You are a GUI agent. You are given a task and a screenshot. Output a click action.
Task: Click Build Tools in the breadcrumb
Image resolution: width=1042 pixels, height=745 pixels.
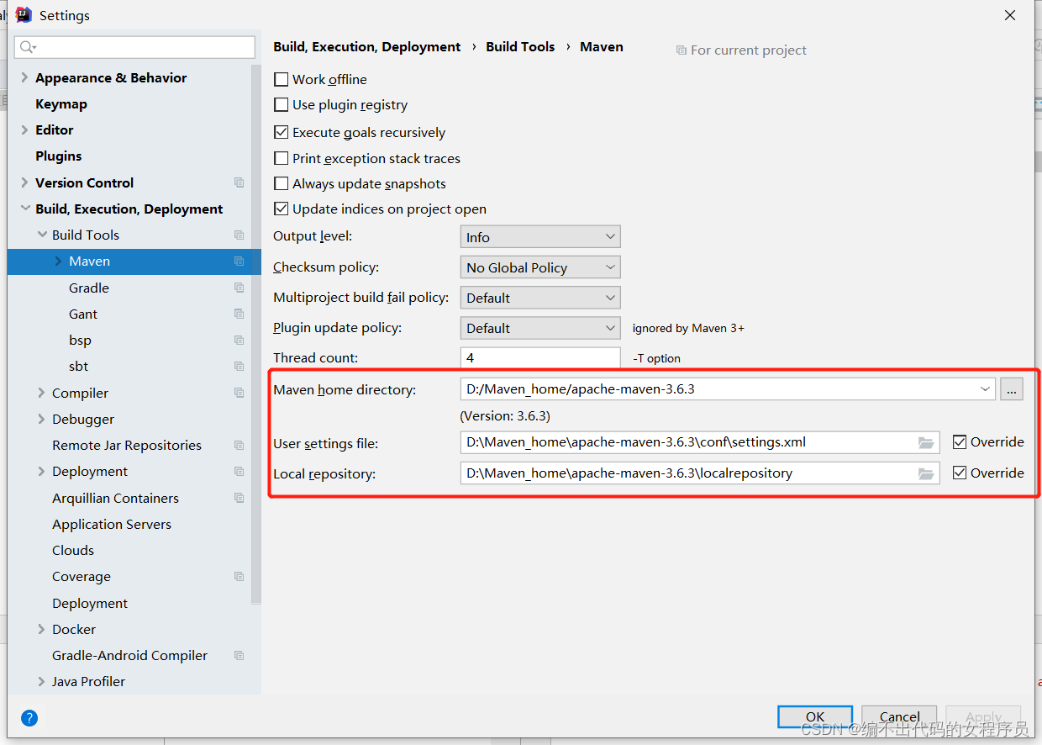pos(520,47)
